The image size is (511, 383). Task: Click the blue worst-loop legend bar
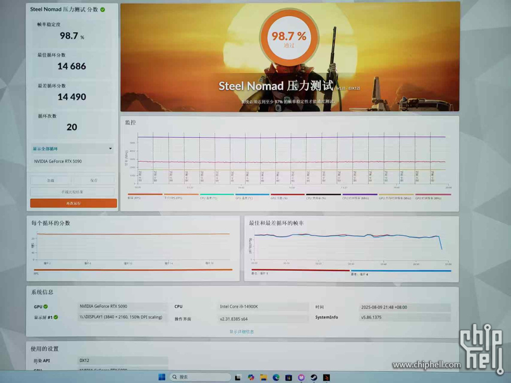(x=401, y=271)
